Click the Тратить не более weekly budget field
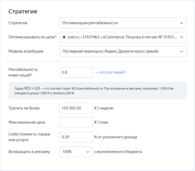Screen dimensions: 195x171 click(x=76, y=108)
